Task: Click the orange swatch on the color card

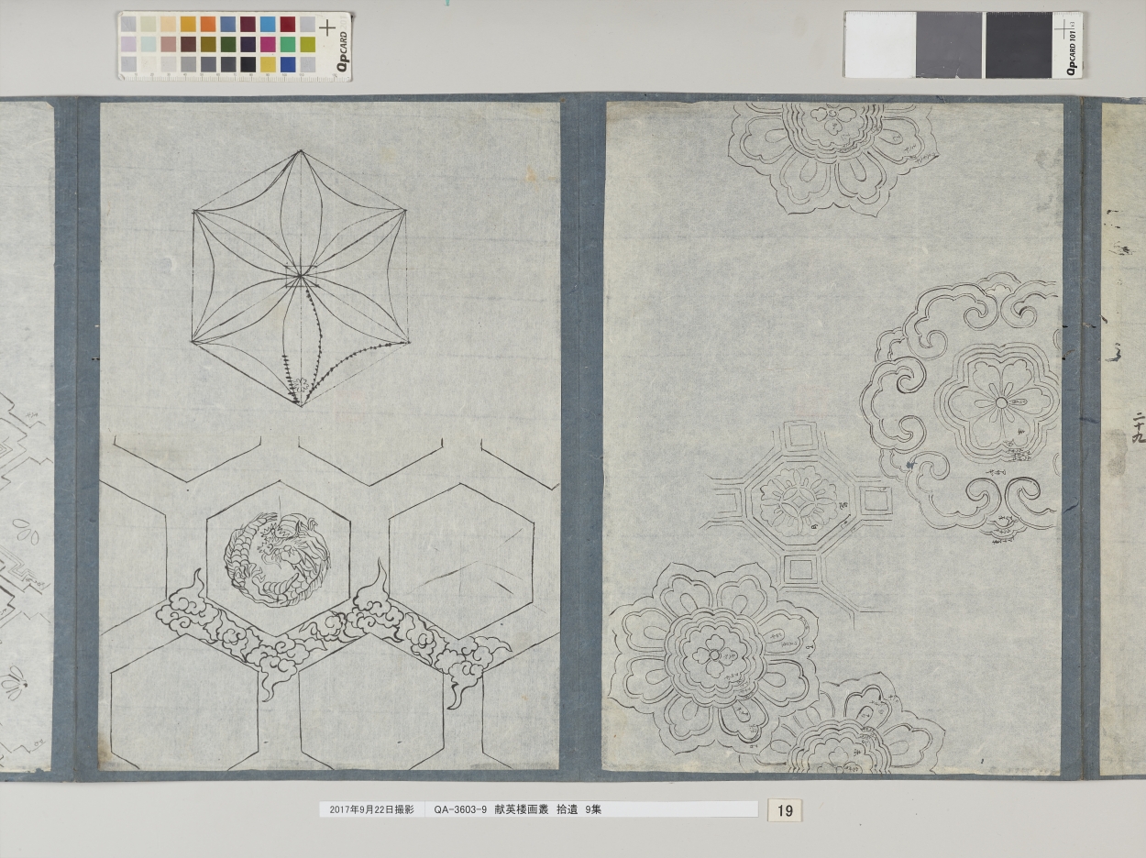Action: (208, 24)
